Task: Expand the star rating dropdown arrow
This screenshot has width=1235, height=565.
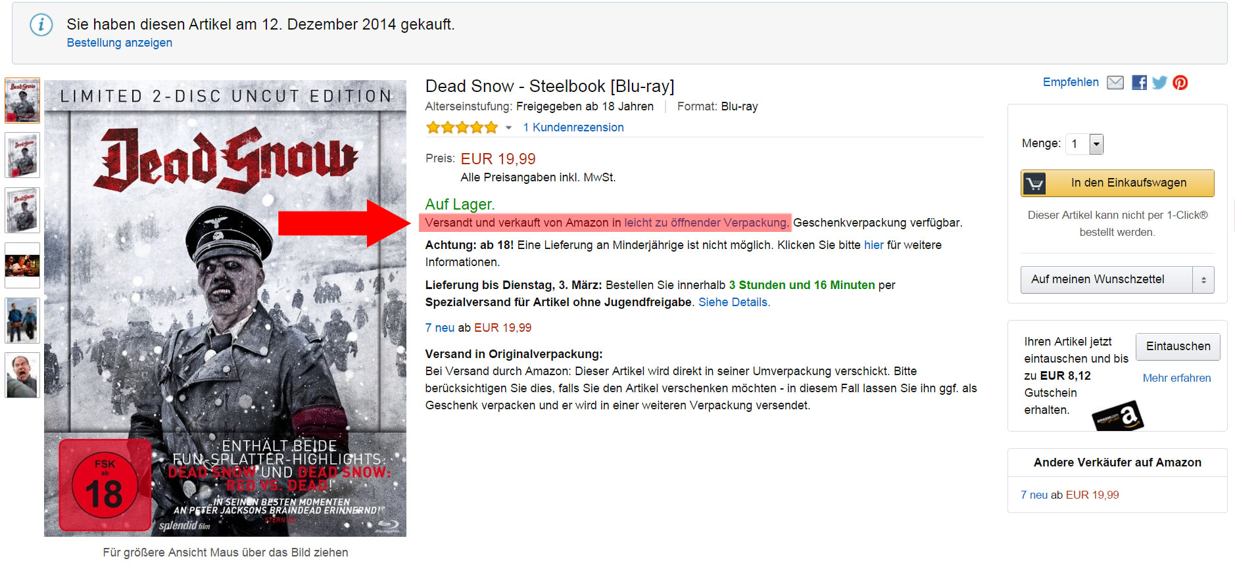Action: pyautogui.click(x=508, y=128)
